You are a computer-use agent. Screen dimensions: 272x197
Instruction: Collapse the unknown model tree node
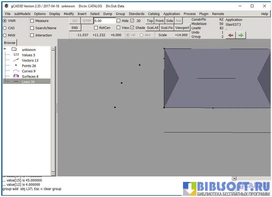(5, 49)
